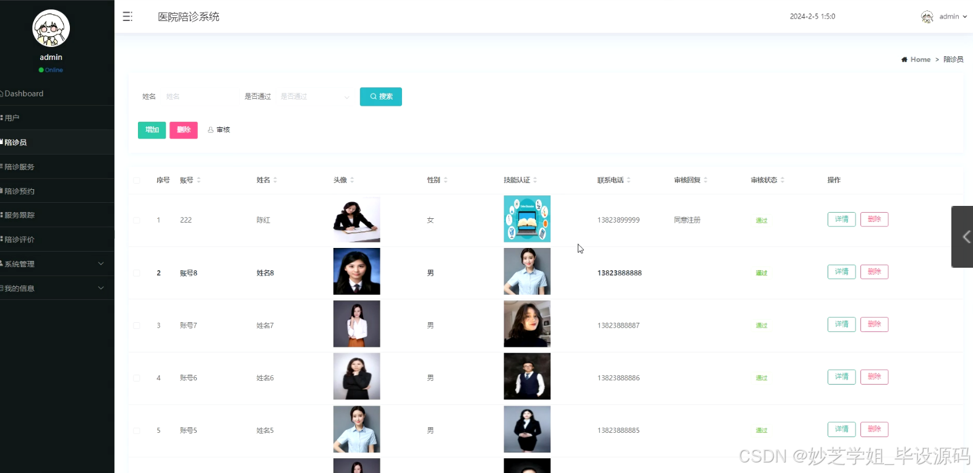Click account cell 账号7
973x473 pixels.
[189, 325]
